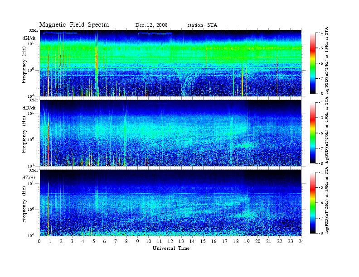Click the color bar beside the dD/dt spectrogram
The width and height of the screenshot is (359, 277).
(x=312, y=133)
